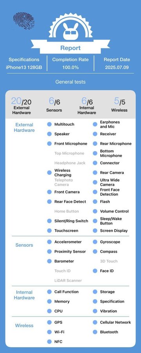Click the blue dot next to Gyroscope

[x=95, y=242]
